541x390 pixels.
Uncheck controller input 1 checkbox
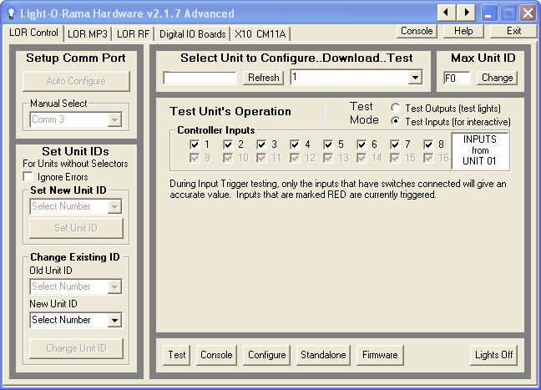tap(195, 144)
